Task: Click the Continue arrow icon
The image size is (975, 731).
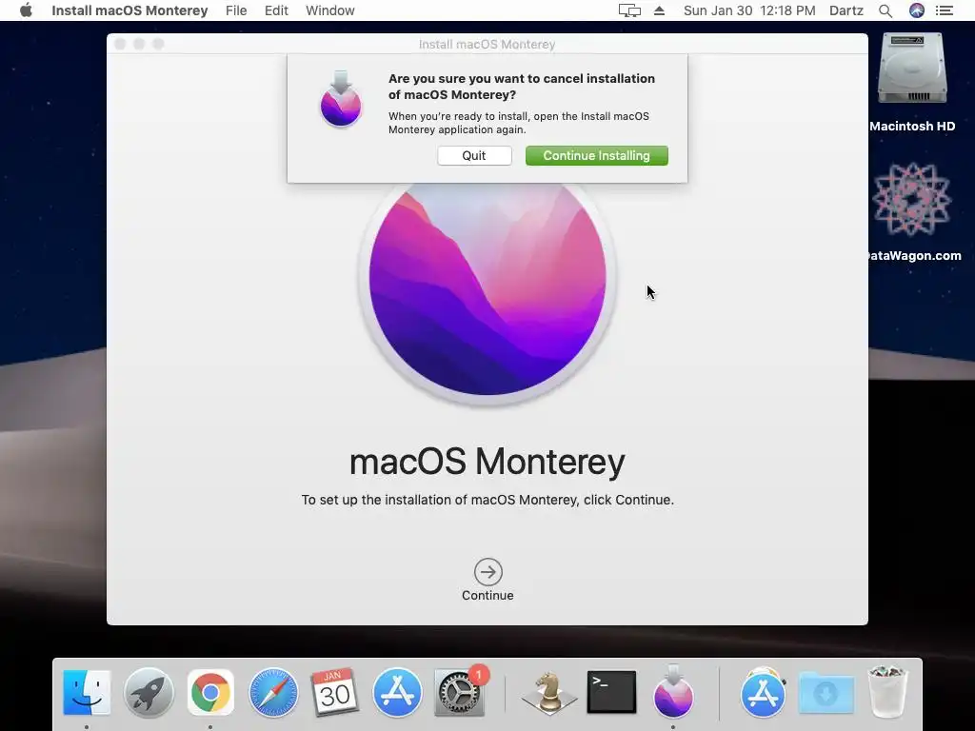Action: coord(488,572)
